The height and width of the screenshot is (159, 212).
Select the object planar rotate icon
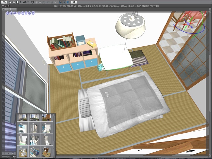26,13
